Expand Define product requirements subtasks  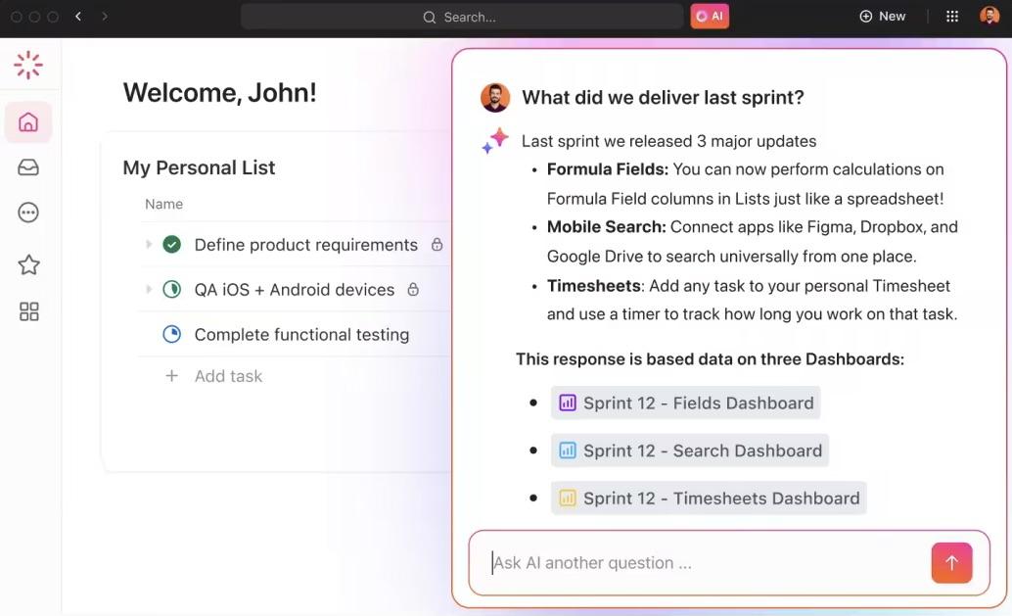pos(149,244)
